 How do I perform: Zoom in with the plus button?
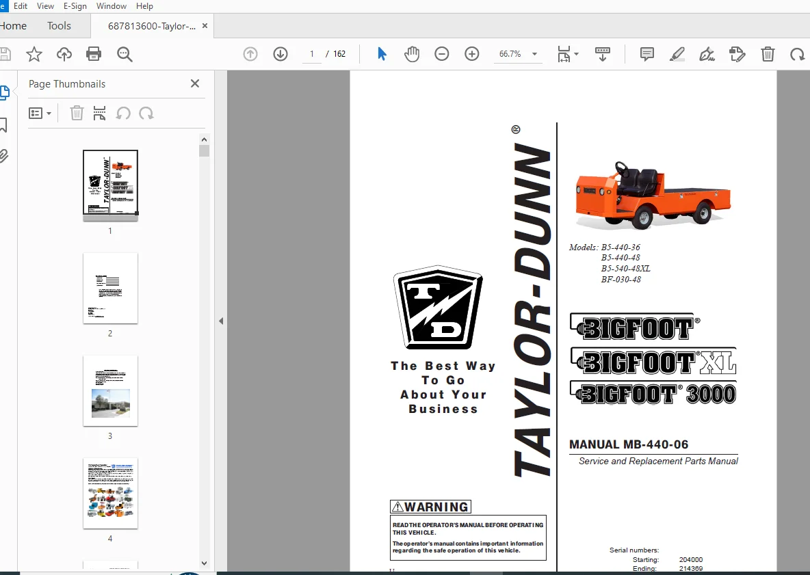click(x=471, y=54)
